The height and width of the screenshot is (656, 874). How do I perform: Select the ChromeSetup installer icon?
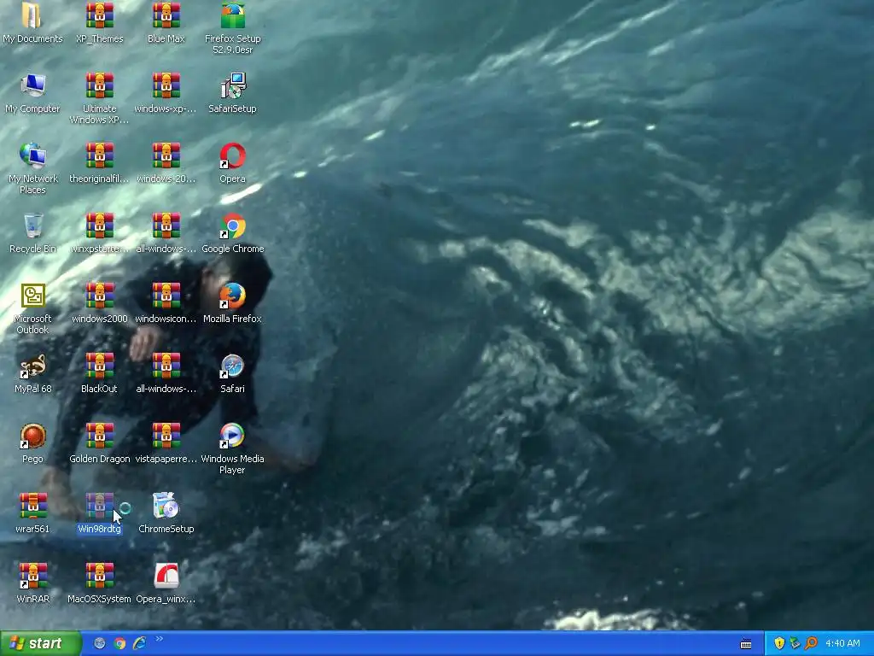coord(166,506)
